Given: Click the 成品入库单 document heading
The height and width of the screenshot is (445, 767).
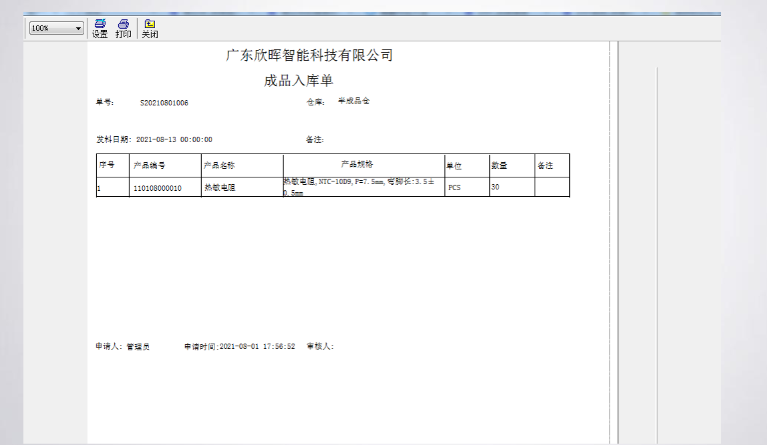Looking at the screenshot, I should (x=299, y=81).
